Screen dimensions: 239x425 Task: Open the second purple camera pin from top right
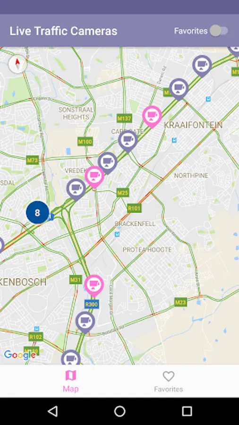pos(179,88)
